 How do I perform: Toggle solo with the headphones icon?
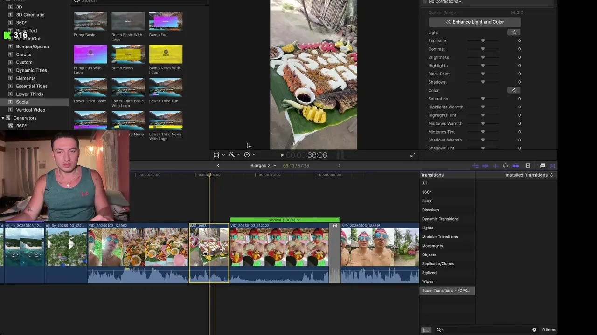point(505,166)
